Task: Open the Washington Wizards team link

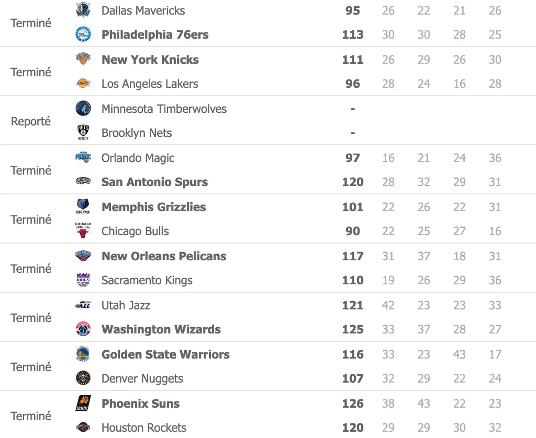Action: (161, 329)
